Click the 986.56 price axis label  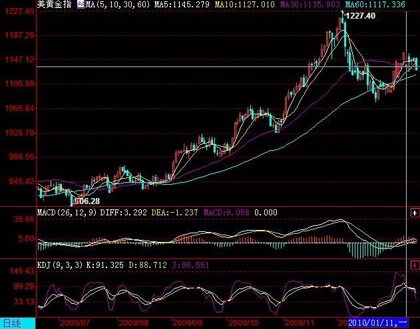pos(22,156)
